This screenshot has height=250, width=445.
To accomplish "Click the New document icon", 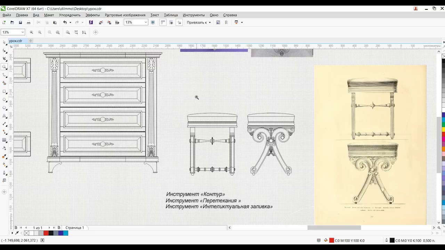I will point(4,22).
